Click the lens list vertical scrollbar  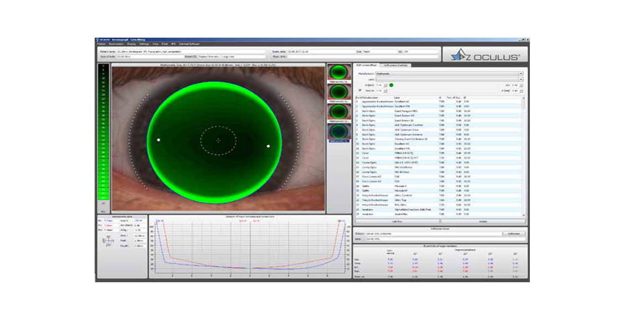[x=523, y=156]
